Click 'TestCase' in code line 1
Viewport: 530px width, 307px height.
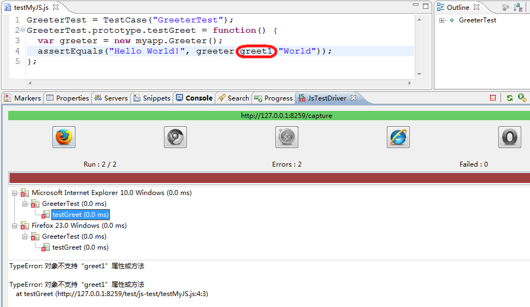125,20
